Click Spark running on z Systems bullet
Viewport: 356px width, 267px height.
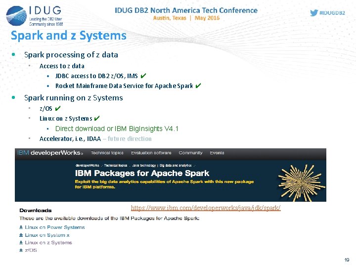(x=74, y=98)
